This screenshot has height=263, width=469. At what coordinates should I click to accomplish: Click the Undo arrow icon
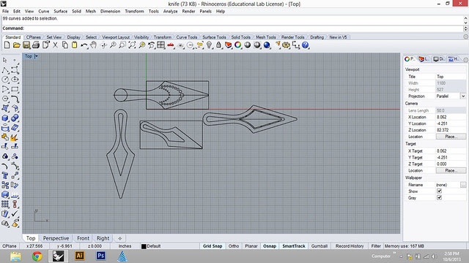[x=84, y=45]
